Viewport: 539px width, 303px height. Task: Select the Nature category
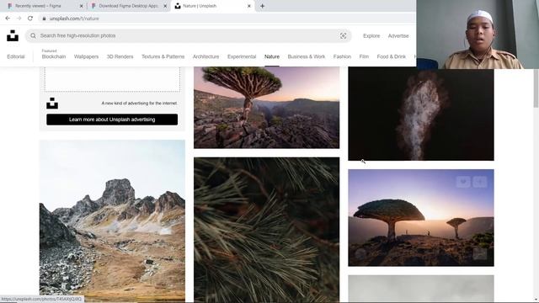(272, 56)
